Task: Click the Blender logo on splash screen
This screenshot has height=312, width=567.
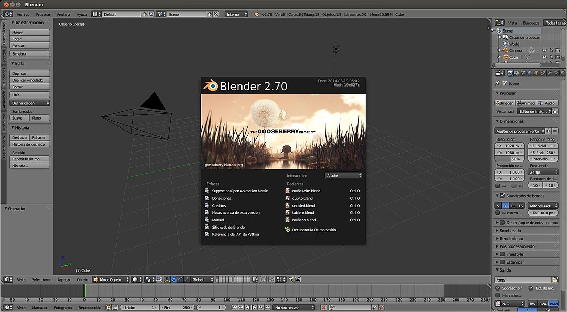Action: pos(211,86)
